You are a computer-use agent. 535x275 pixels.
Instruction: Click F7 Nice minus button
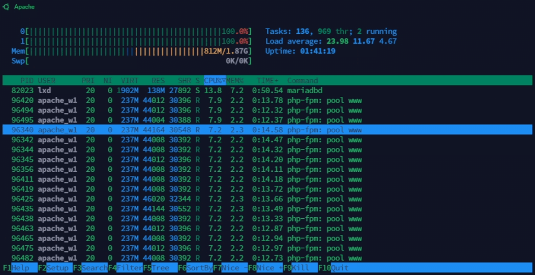pos(230,268)
